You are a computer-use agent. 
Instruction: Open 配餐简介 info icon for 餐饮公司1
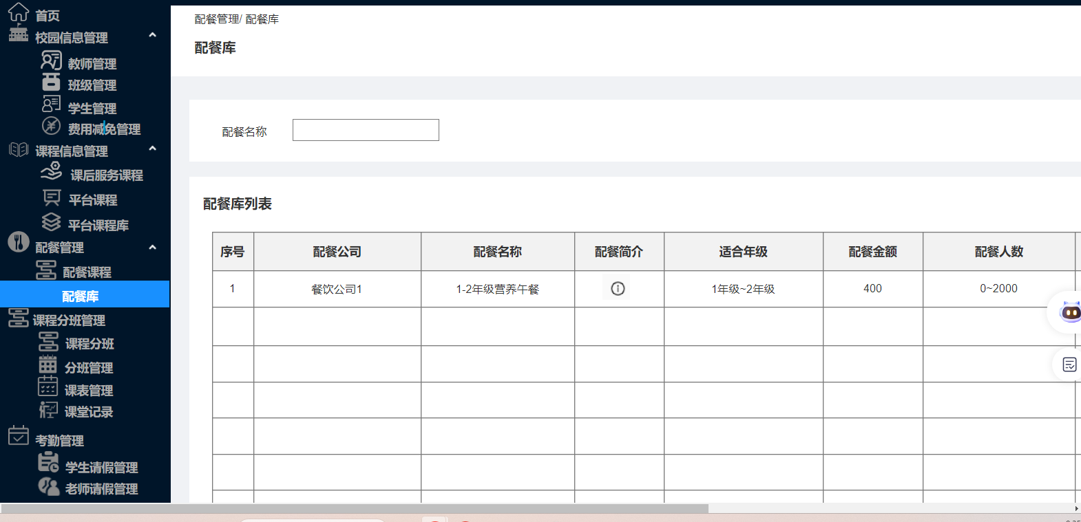tap(618, 289)
